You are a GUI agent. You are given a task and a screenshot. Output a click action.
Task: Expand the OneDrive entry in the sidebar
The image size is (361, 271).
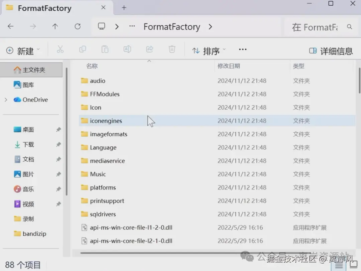[x=6, y=100]
